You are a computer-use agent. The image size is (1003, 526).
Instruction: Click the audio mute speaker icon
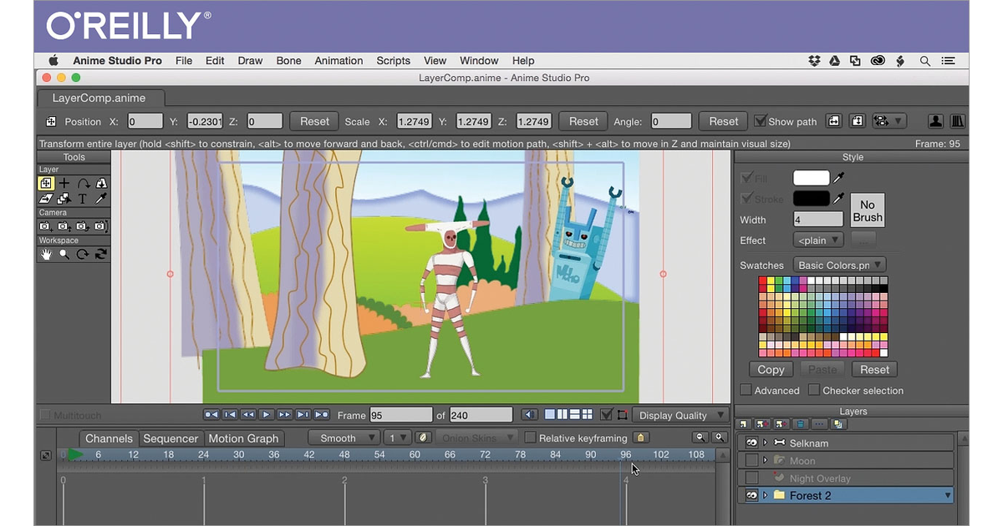coord(528,415)
